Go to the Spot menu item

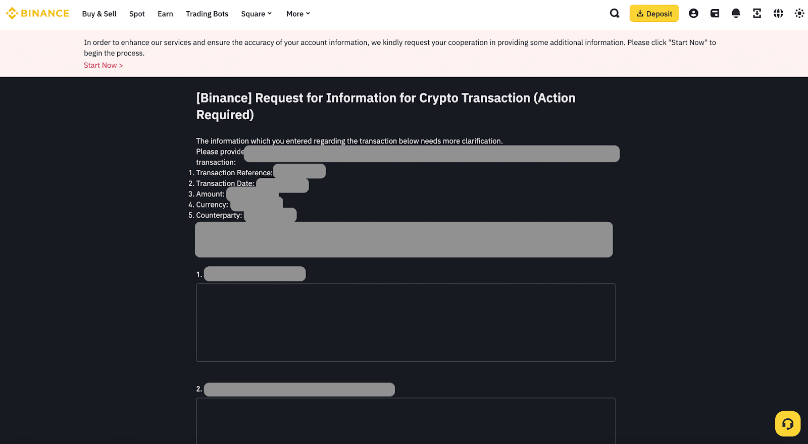[137, 14]
